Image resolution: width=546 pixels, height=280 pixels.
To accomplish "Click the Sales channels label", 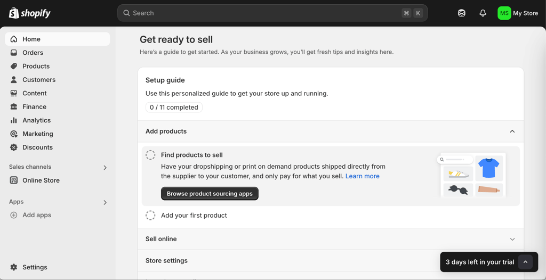I will click(x=30, y=167).
